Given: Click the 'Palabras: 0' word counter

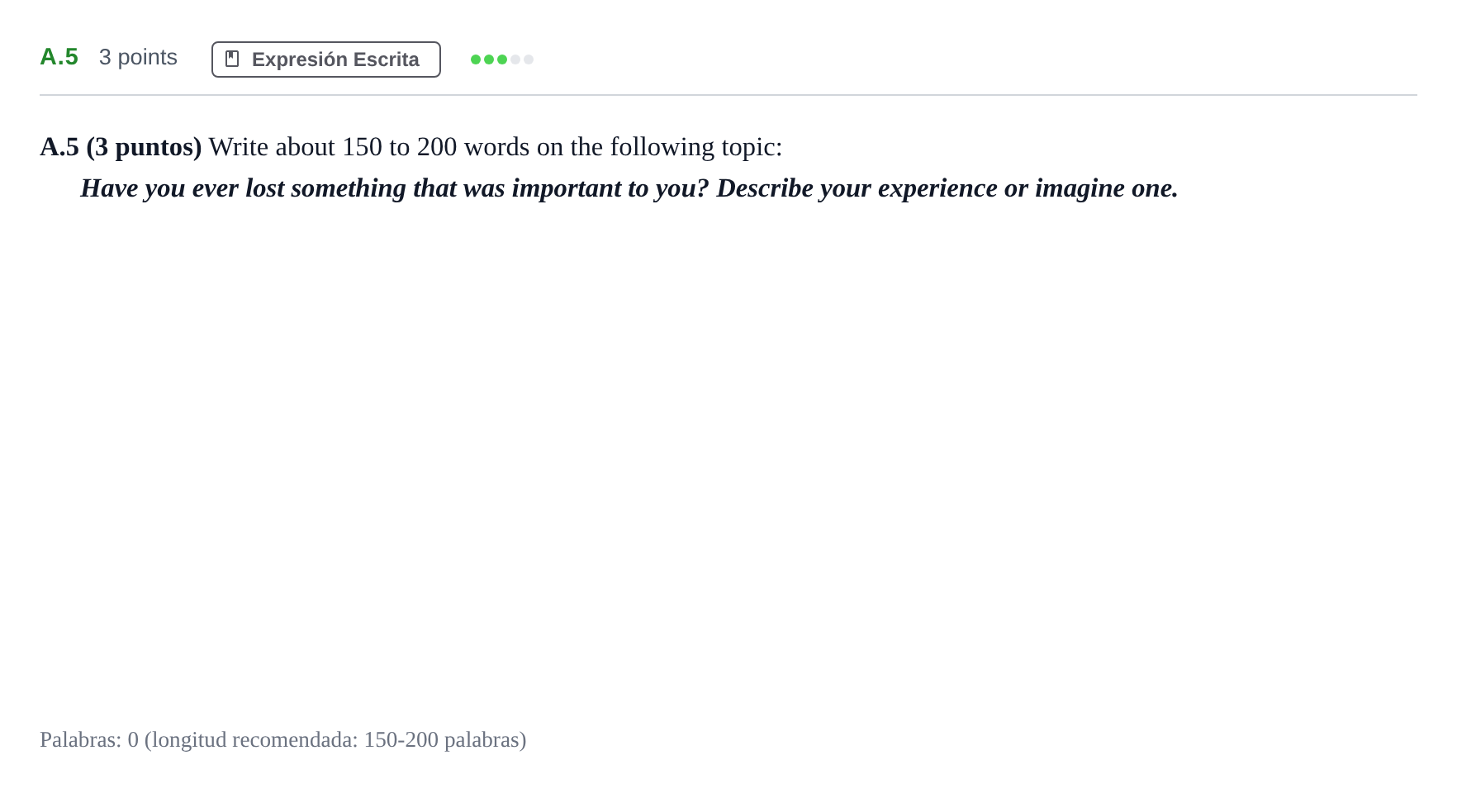Looking at the screenshot, I should click(x=89, y=739).
